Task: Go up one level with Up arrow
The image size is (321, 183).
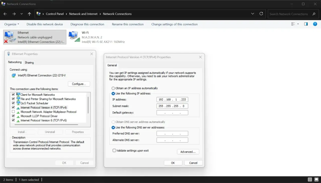Action: coord(29,14)
